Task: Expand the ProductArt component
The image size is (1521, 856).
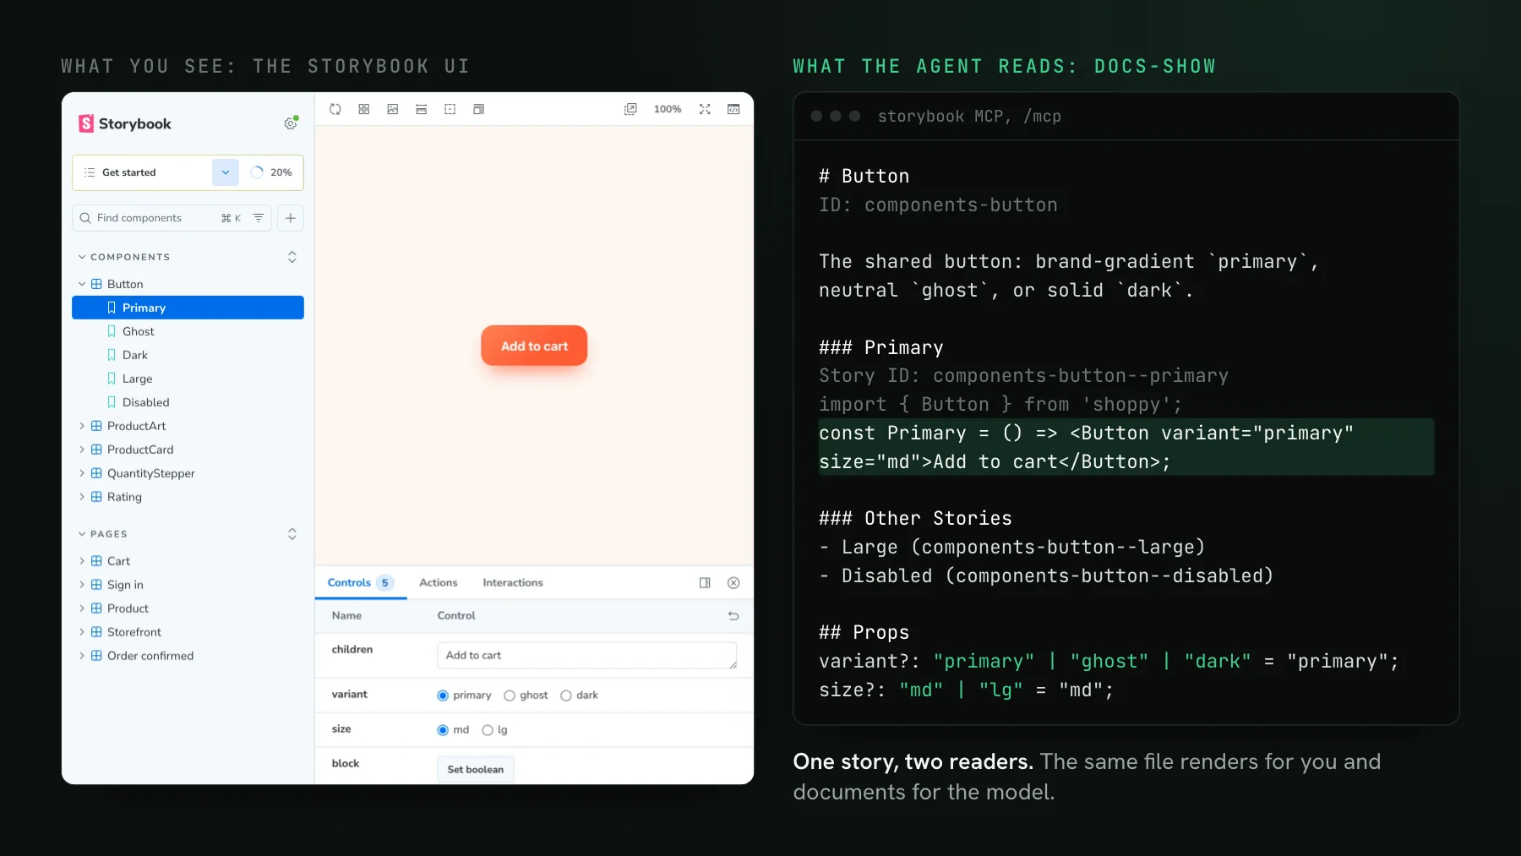Action: [x=82, y=426]
